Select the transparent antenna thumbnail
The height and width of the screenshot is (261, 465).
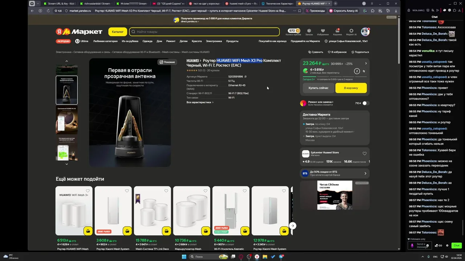pos(66,90)
